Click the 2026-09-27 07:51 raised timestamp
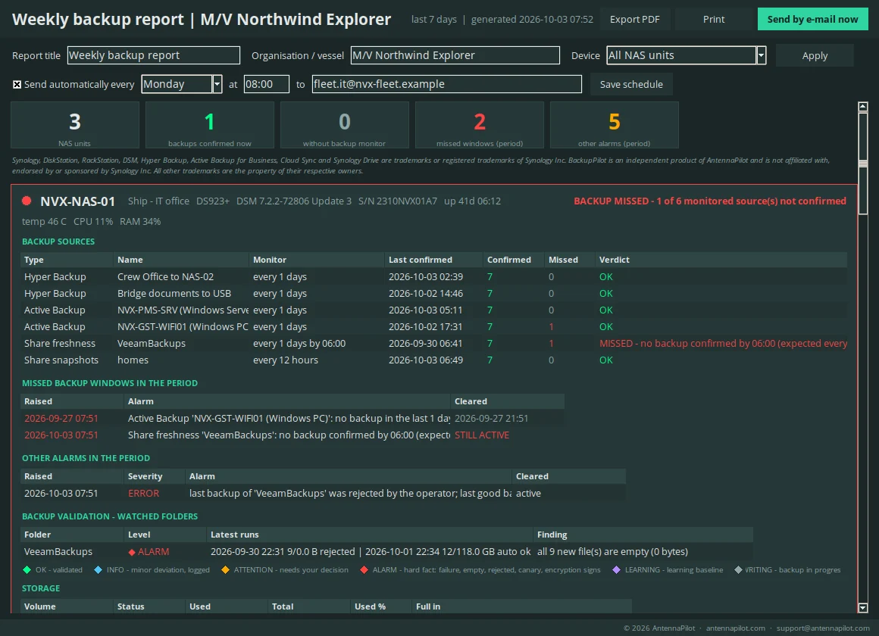Screen dimensions: 879x636 coord(61,419)
